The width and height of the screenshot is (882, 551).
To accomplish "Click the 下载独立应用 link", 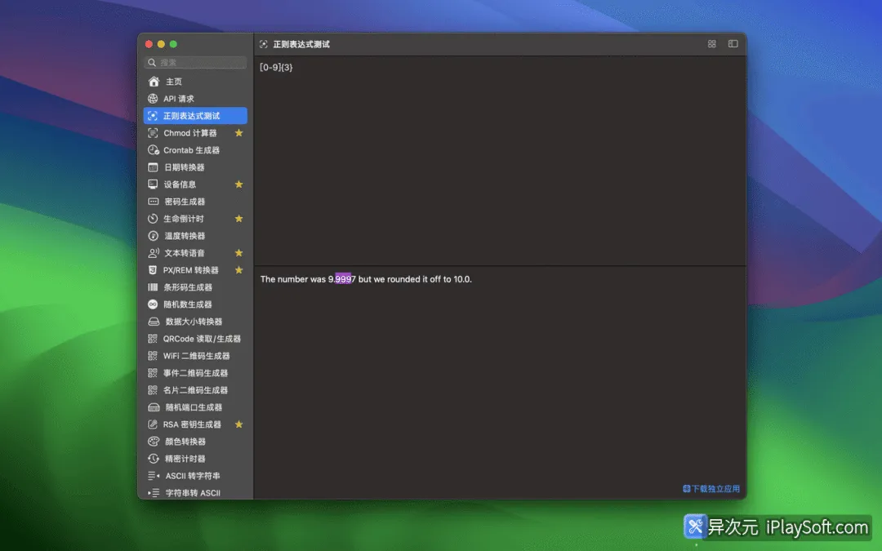I will [x=711, y=489].
